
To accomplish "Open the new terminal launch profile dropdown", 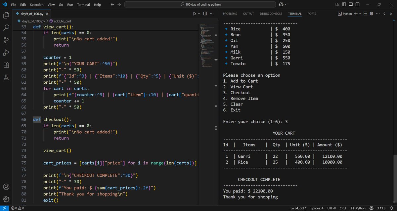I will pyautogui.click(x=360, y=14).
